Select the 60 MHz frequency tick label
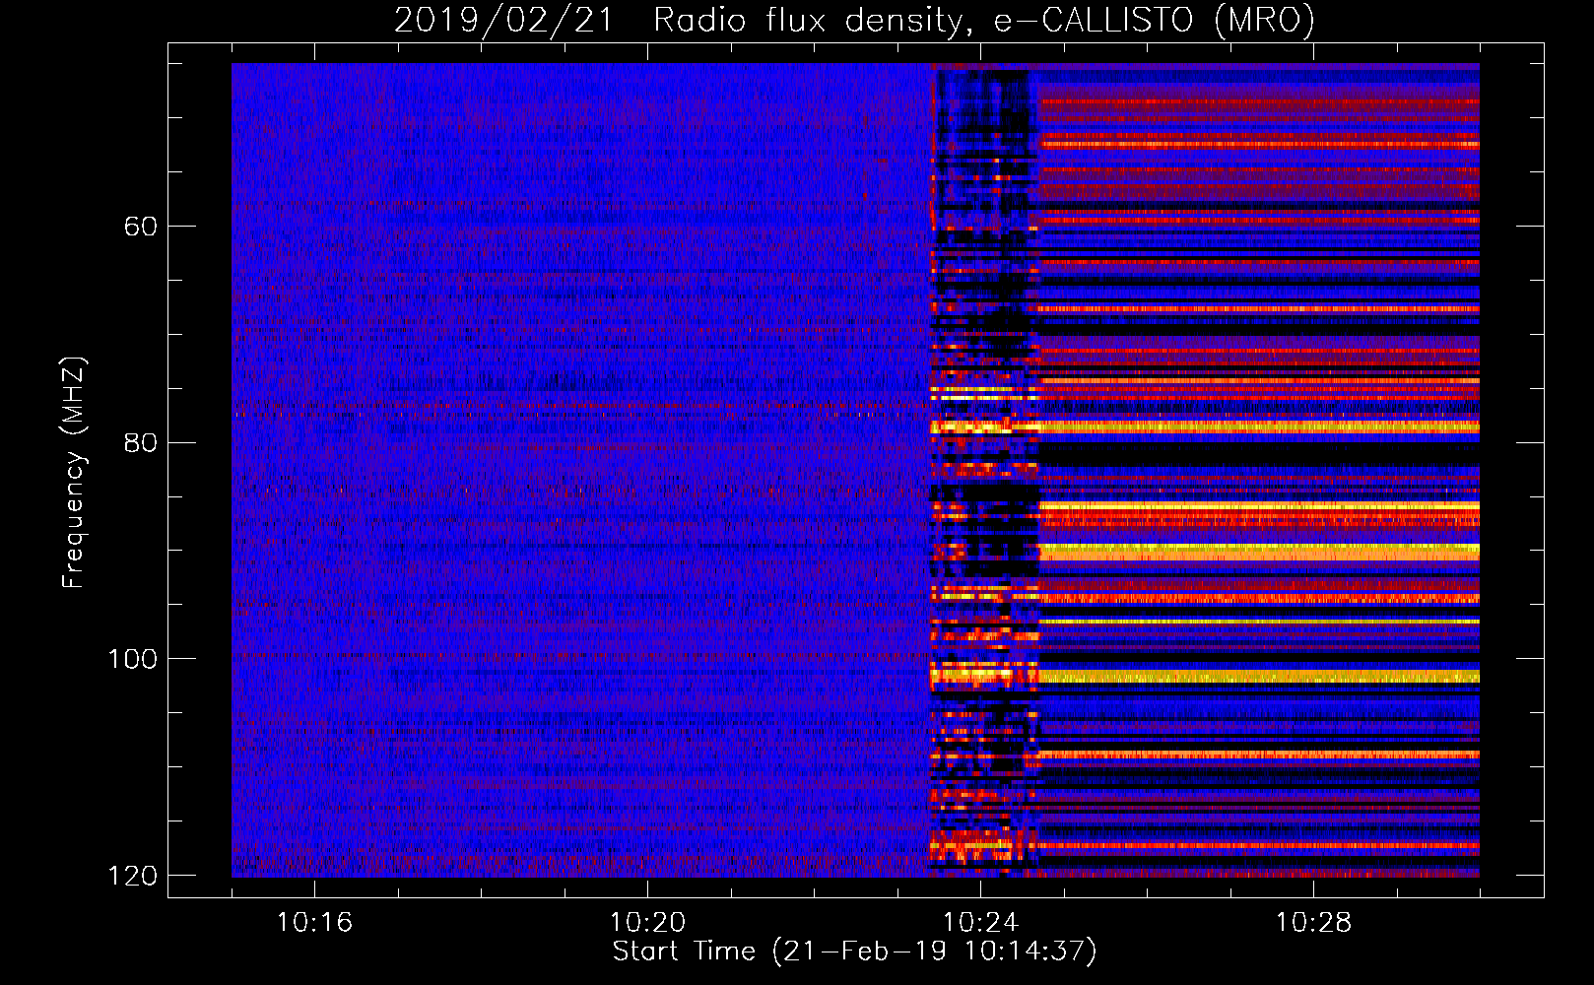 click(x=141, y=227)
